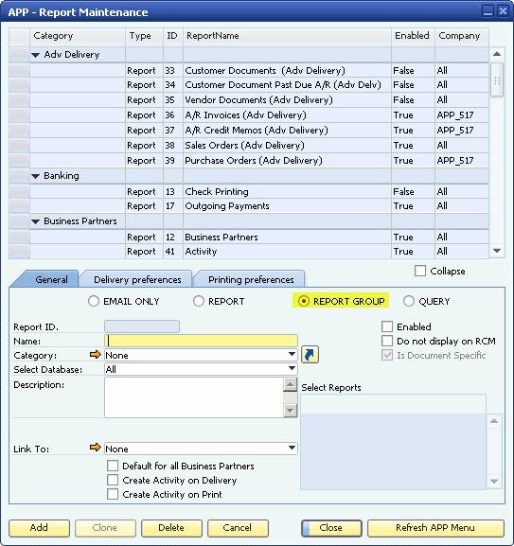Image resolution: width=514 pixels, height=546 pixels.
Task: Click row selector beside Check Printing row
Action: click(19, 192)
